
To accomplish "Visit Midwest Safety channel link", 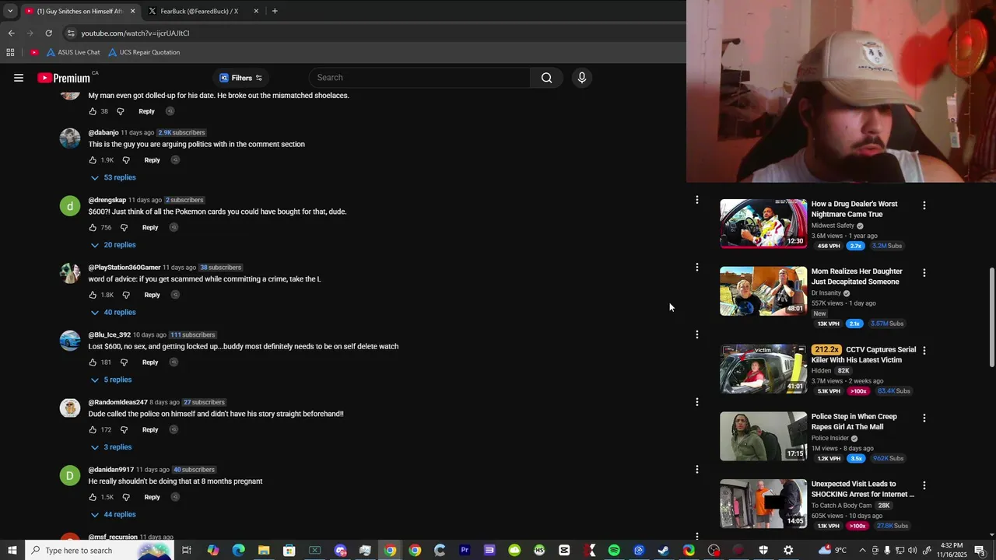I will 833,226.
